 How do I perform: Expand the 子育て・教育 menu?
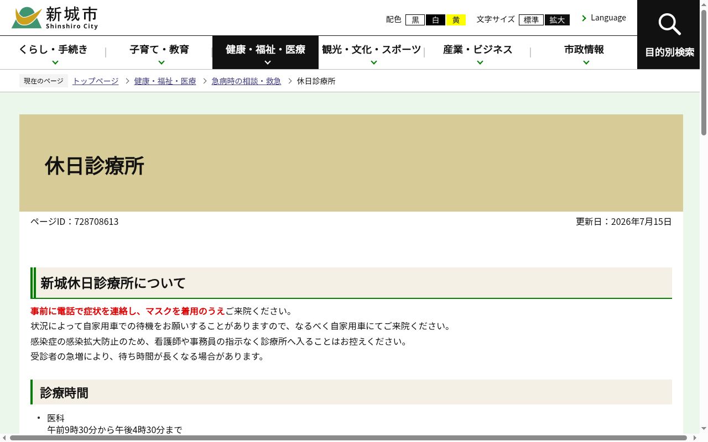point(159,52)
